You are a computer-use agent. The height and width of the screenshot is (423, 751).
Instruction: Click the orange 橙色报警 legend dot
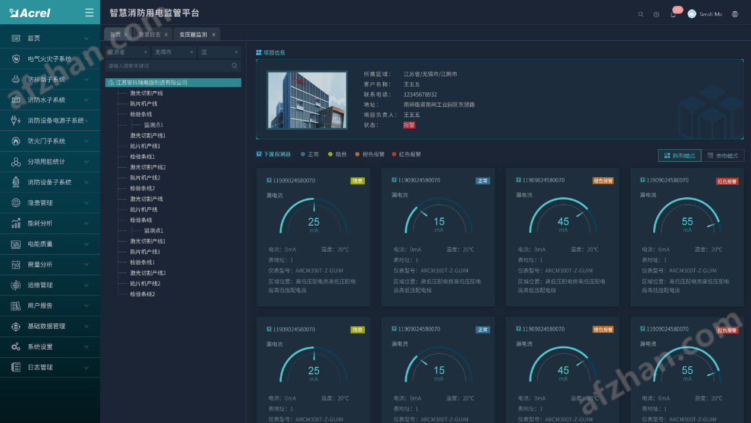coord(357,154)
